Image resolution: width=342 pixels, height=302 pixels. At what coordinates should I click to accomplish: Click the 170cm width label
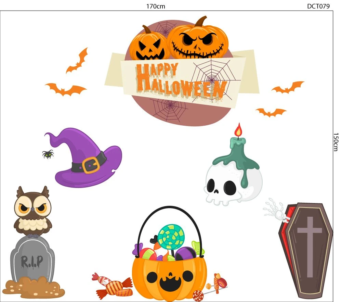pos(156,6)
